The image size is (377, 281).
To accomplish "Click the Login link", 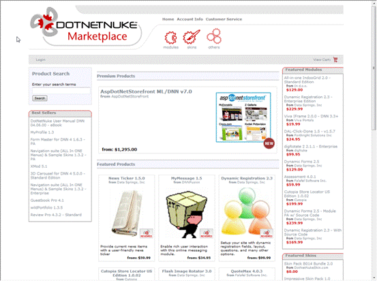I will coord(40,59).
